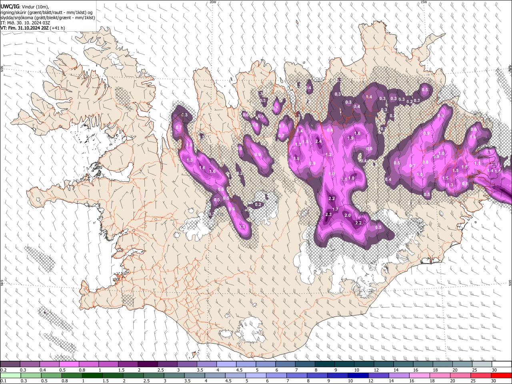Click the '(+41 h)' forecast offset text

[58, 28]
